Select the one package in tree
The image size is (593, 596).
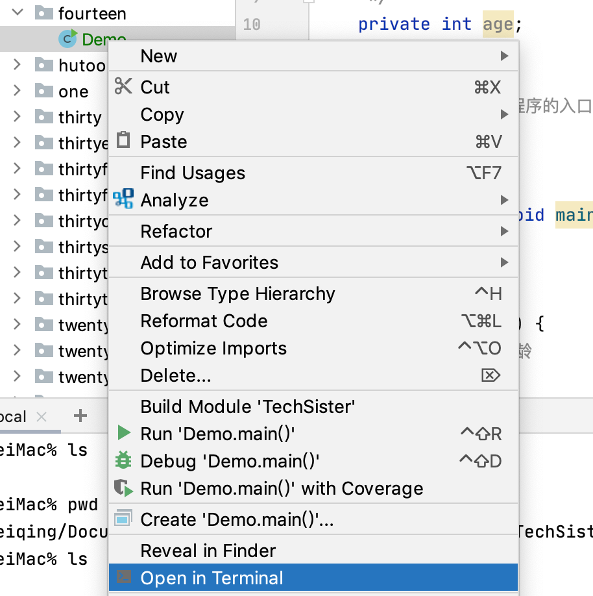tap(73, 92)
